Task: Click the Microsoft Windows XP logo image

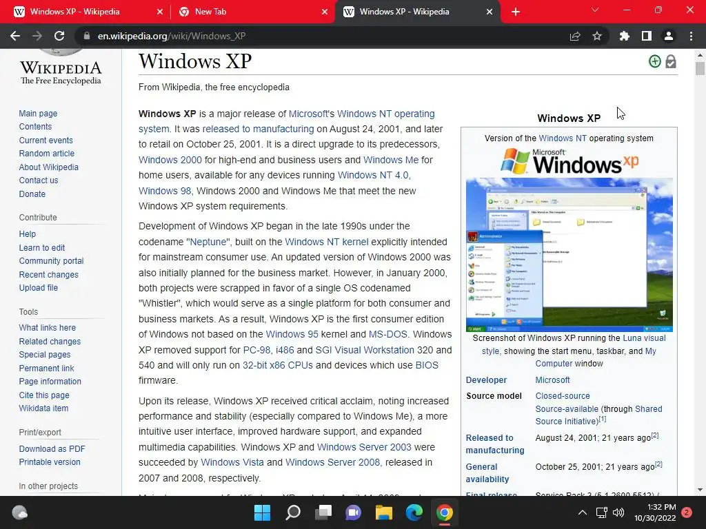Action: click(x=569, y=161)
